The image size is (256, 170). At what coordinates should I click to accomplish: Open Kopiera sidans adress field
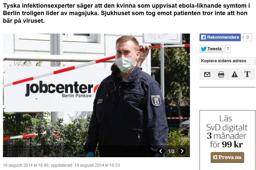pos(227,61)
